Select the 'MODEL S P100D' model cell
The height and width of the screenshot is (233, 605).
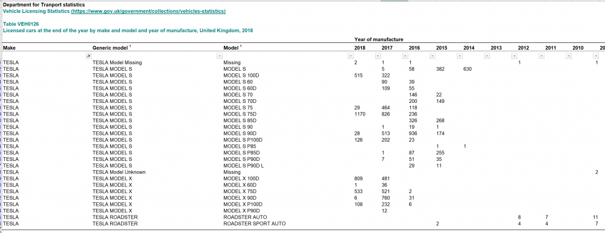(243, 140)
